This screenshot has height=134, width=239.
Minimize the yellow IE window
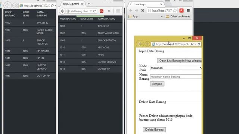click(x=184, y=38)
